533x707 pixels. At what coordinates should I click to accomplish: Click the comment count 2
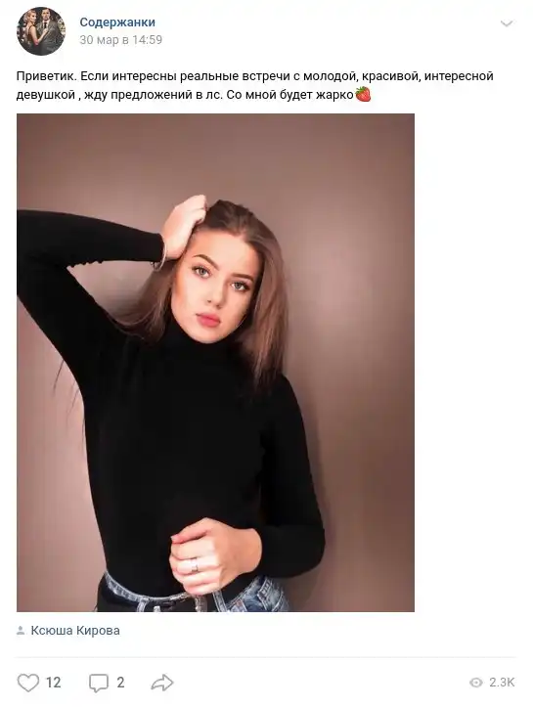[120, 683]
